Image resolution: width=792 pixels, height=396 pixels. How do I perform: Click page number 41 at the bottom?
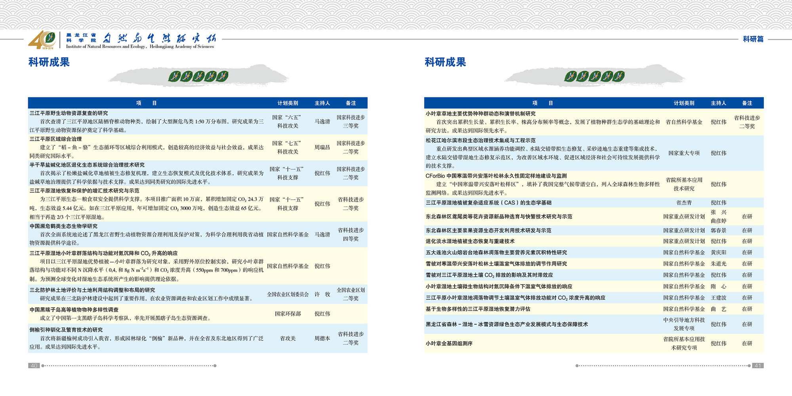[x=758, y=366]
